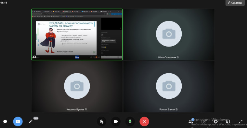Open call settings with the gear icon

pyautogui.click(x=216, y=121)
